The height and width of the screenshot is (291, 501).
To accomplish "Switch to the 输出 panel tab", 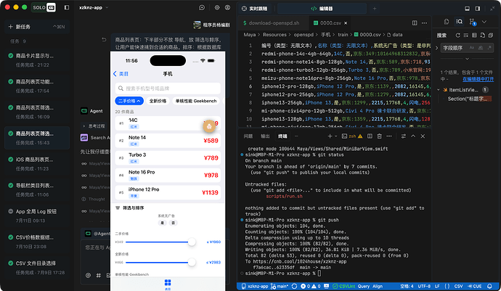I will tap(265, 136).
